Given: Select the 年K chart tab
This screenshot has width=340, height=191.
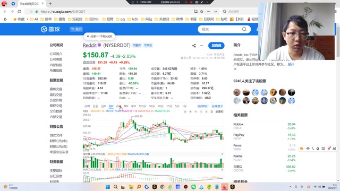Looking at the screenshot, I should click(x=133, y=106).
